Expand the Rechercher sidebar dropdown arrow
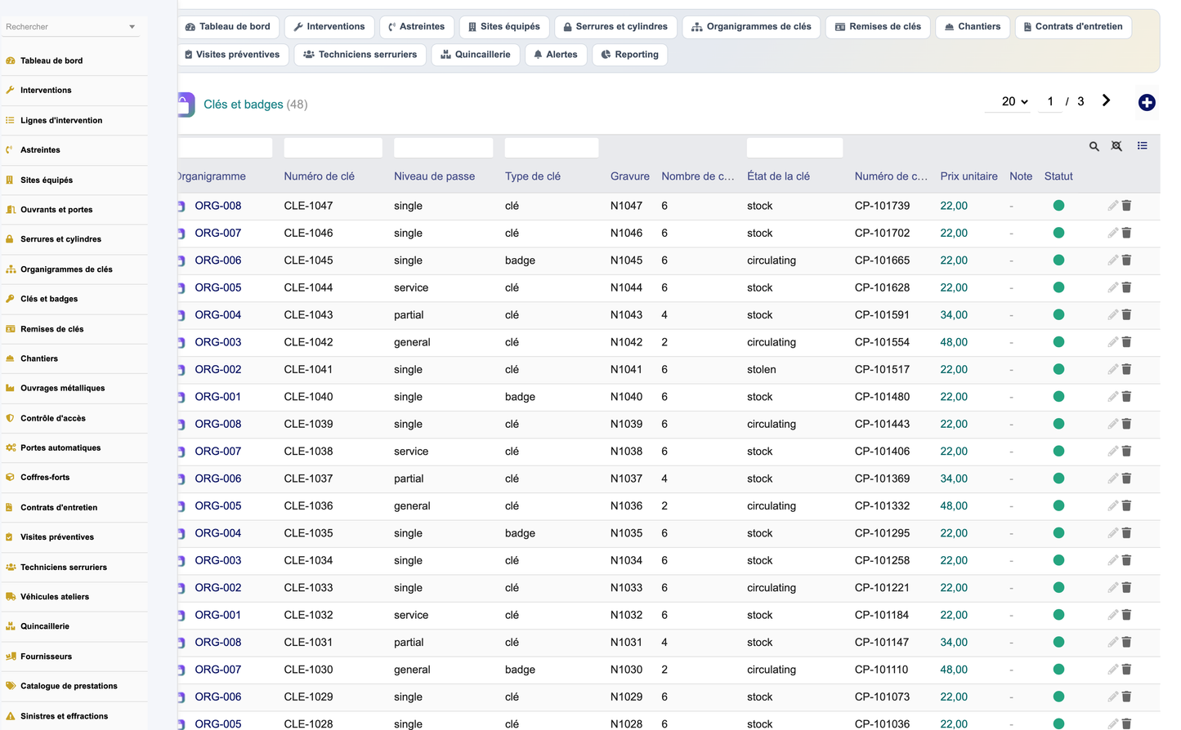Image resolution: width=1181 pixels, height=730 pixels. [132, 27]
